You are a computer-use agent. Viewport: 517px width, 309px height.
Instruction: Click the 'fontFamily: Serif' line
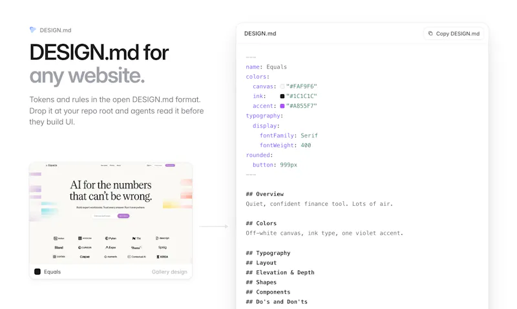289,135
